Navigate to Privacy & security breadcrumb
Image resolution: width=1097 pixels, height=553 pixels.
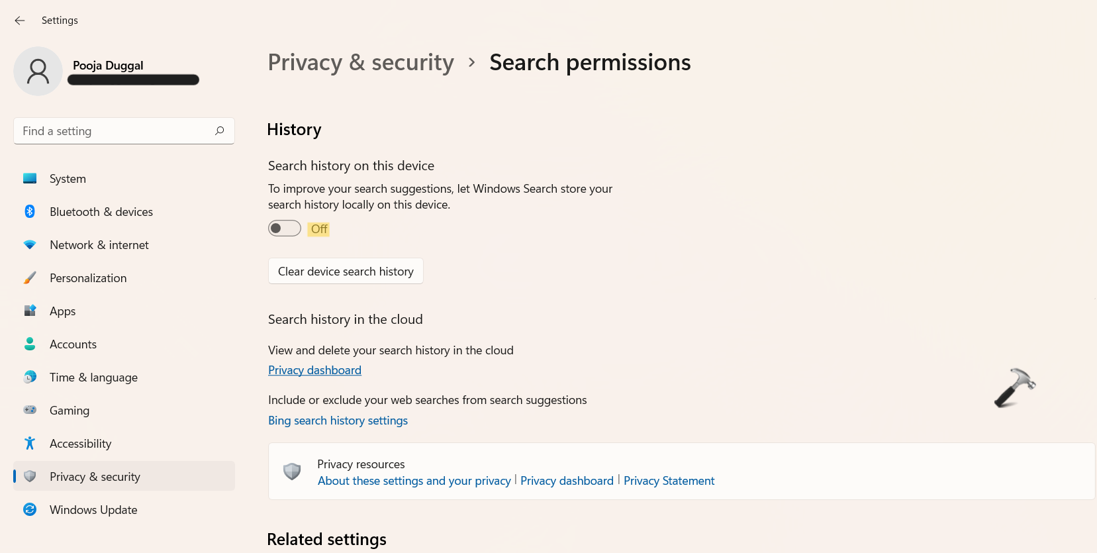361,62
